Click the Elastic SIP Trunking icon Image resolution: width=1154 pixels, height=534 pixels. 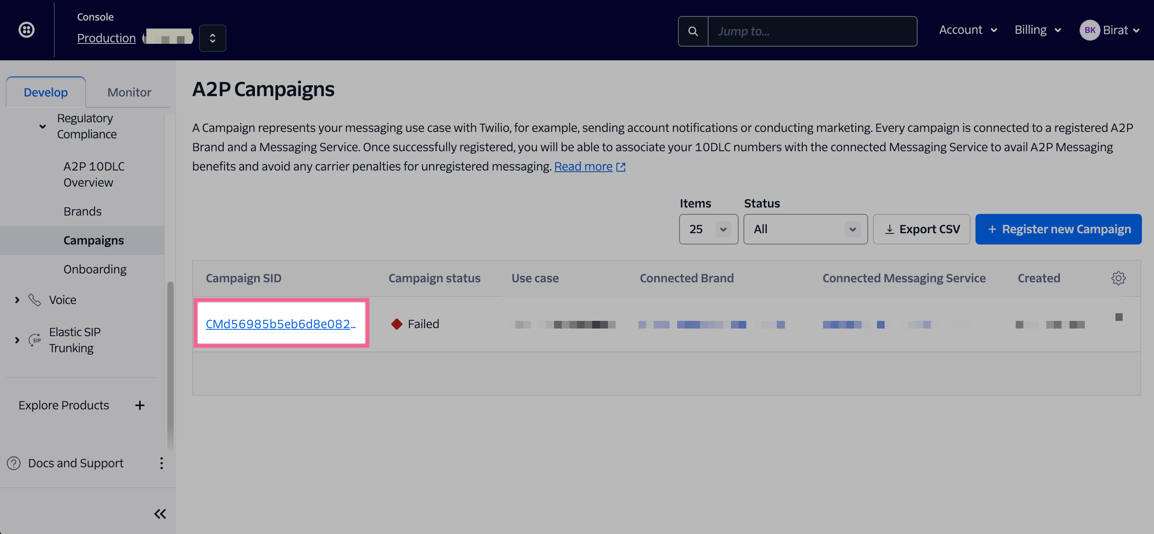coord(35,340)
